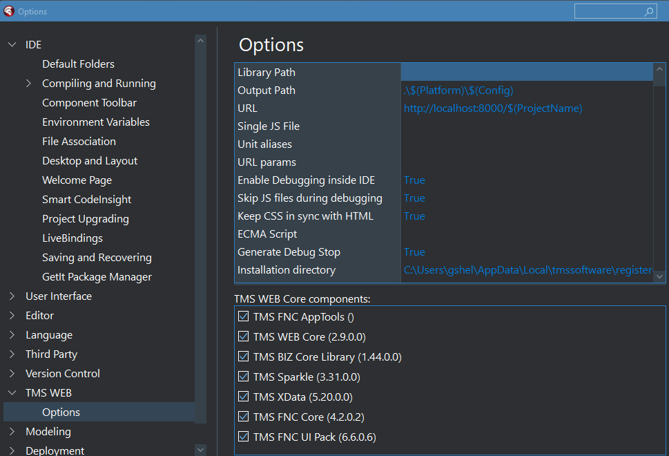This screenshot has width=669, height=456.
Task: Click the Installation directory path value
Action: [x=528, y=270]
